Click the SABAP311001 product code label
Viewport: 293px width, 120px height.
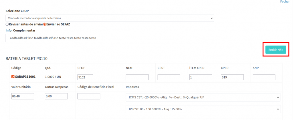25,77
